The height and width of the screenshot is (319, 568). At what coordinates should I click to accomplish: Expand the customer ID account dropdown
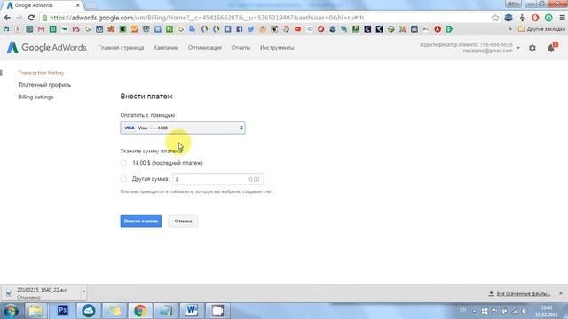click(518, 48)
